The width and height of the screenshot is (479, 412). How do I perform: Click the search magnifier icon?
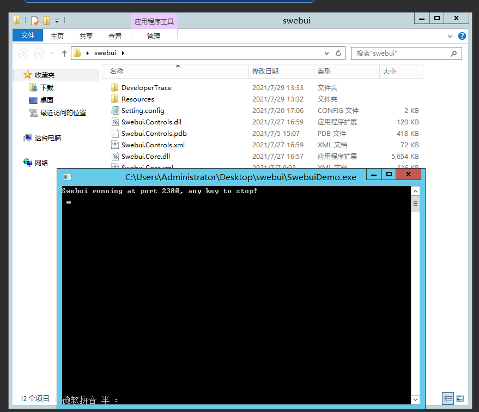(454, 53)
